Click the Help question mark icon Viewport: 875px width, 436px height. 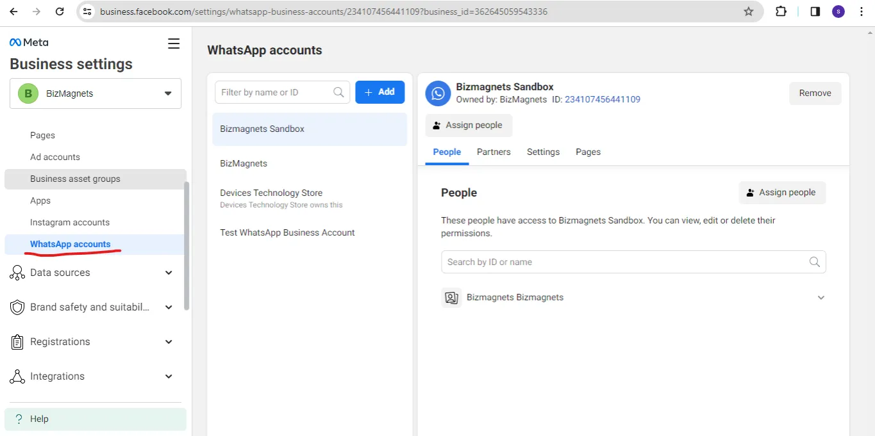point(19,419)
